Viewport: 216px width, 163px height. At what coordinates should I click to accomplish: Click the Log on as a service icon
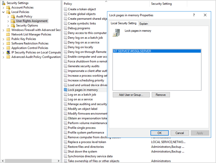point(65,99)
